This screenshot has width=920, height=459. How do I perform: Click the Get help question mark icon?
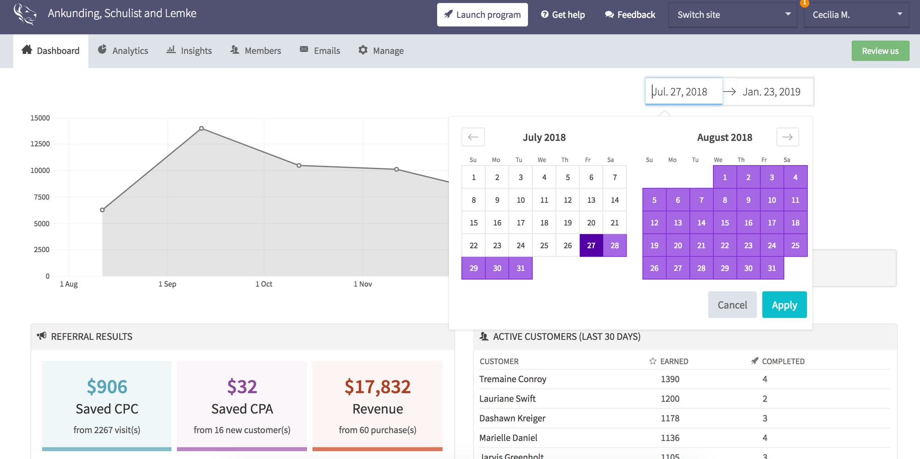pyautogui.click(x=545, y=14)
